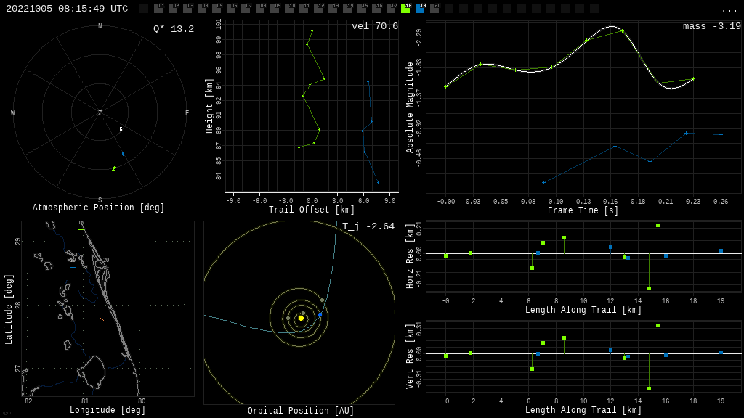Click the orange meteor trail on map
Image resolution: width=744 pixels, height=418 pixels.
(102, 320)
